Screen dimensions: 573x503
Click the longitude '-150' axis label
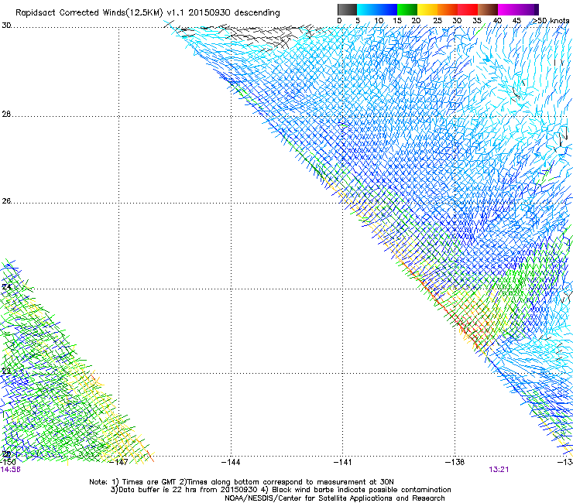pyautogui.click(x=8, y=462)
